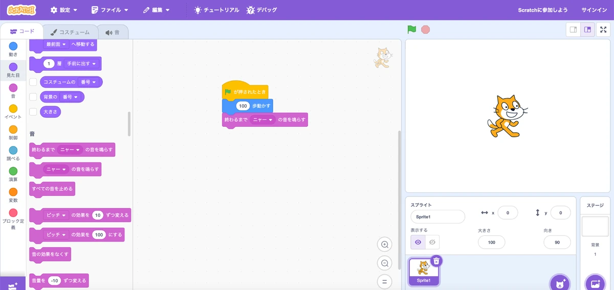Open ニャー dropdown in the workspace script
Viewport: 614px width, 290px height.
click(263, 120)
